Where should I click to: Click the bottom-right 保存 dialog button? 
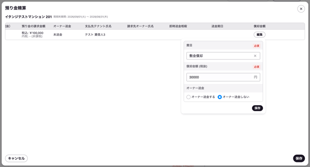point(299,158)
